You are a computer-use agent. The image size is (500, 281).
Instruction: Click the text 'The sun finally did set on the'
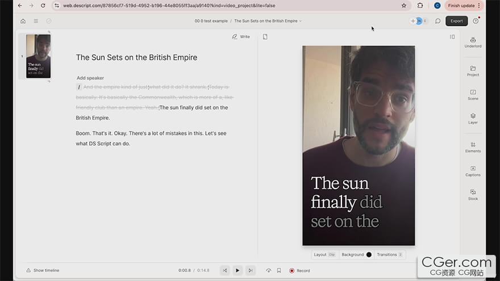(x=194, y=108)
